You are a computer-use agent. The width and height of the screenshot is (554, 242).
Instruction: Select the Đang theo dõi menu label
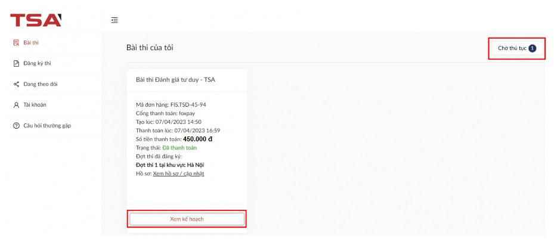click(x=41, y=84)
